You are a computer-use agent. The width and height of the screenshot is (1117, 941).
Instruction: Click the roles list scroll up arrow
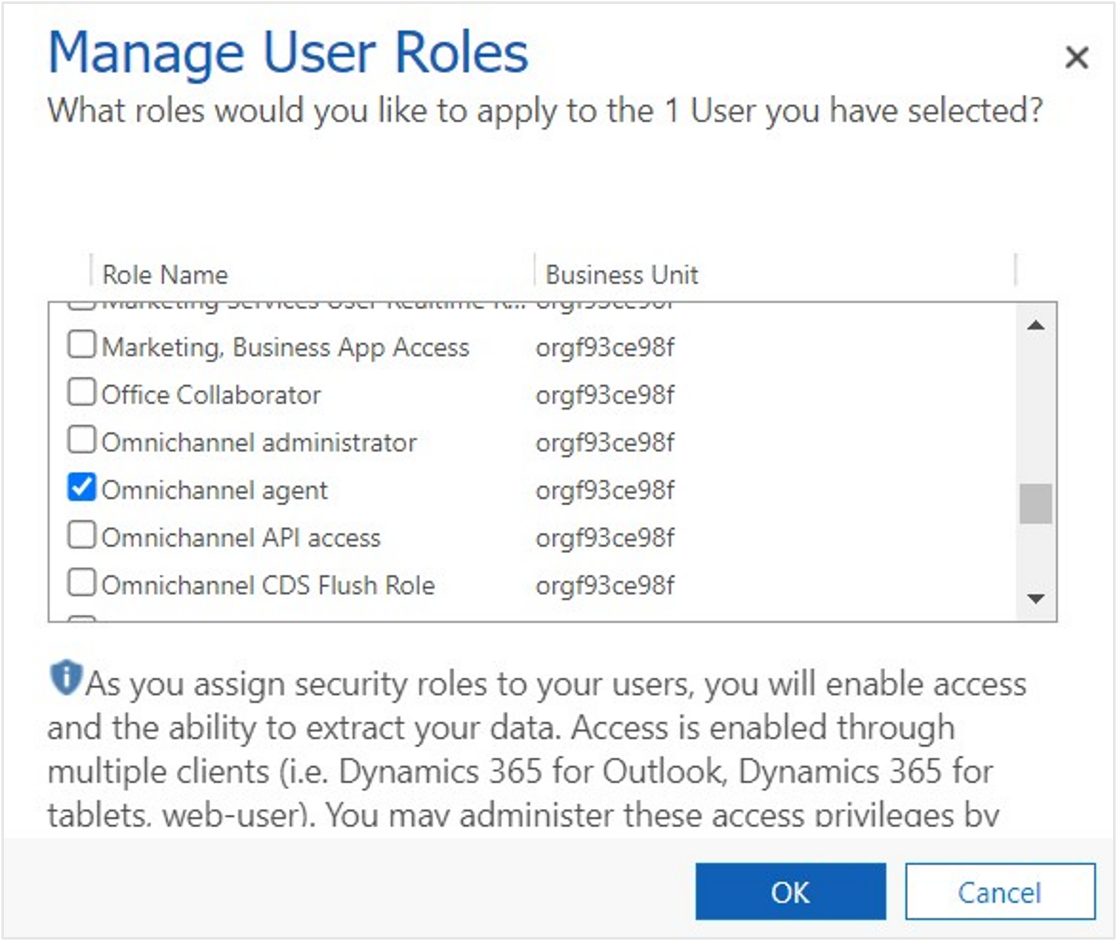pyautogui.click(x=1036, y=325)
